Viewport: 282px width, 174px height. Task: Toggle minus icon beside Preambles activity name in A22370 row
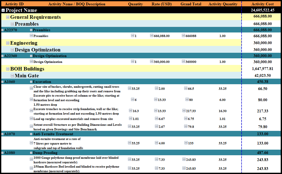(31, 30)
